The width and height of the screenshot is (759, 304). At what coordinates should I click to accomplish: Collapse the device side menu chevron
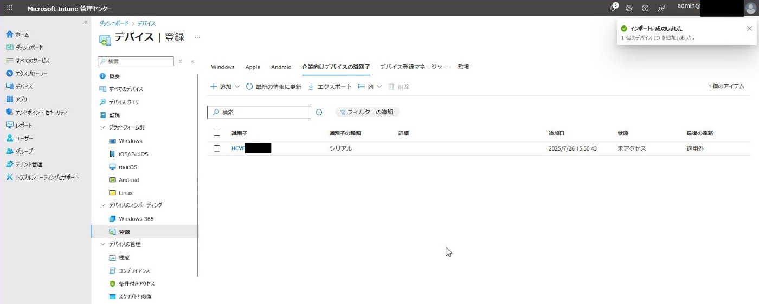click(192, 62)
